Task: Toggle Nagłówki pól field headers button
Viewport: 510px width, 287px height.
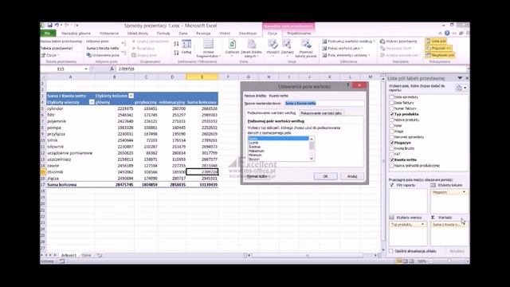Action: tap(440, 55)
